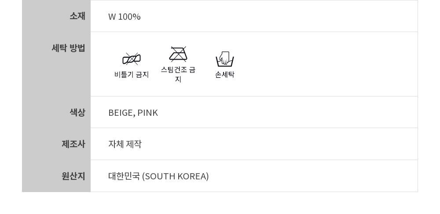This screenshot has width=440, height=214.
Task: Click the letter W in material value
Action: [112, 17]
